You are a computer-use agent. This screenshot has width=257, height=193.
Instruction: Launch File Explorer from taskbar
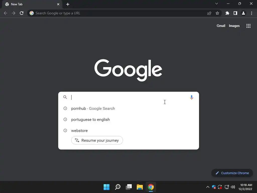tap(140, 187)
